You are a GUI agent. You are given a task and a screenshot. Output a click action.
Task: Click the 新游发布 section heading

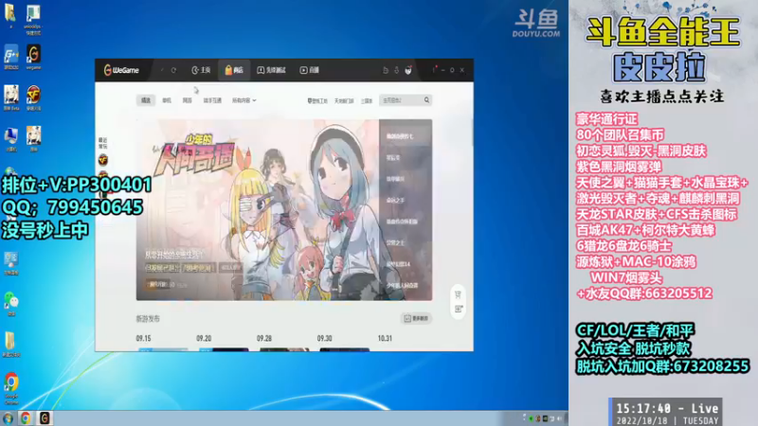click(148, 319)
